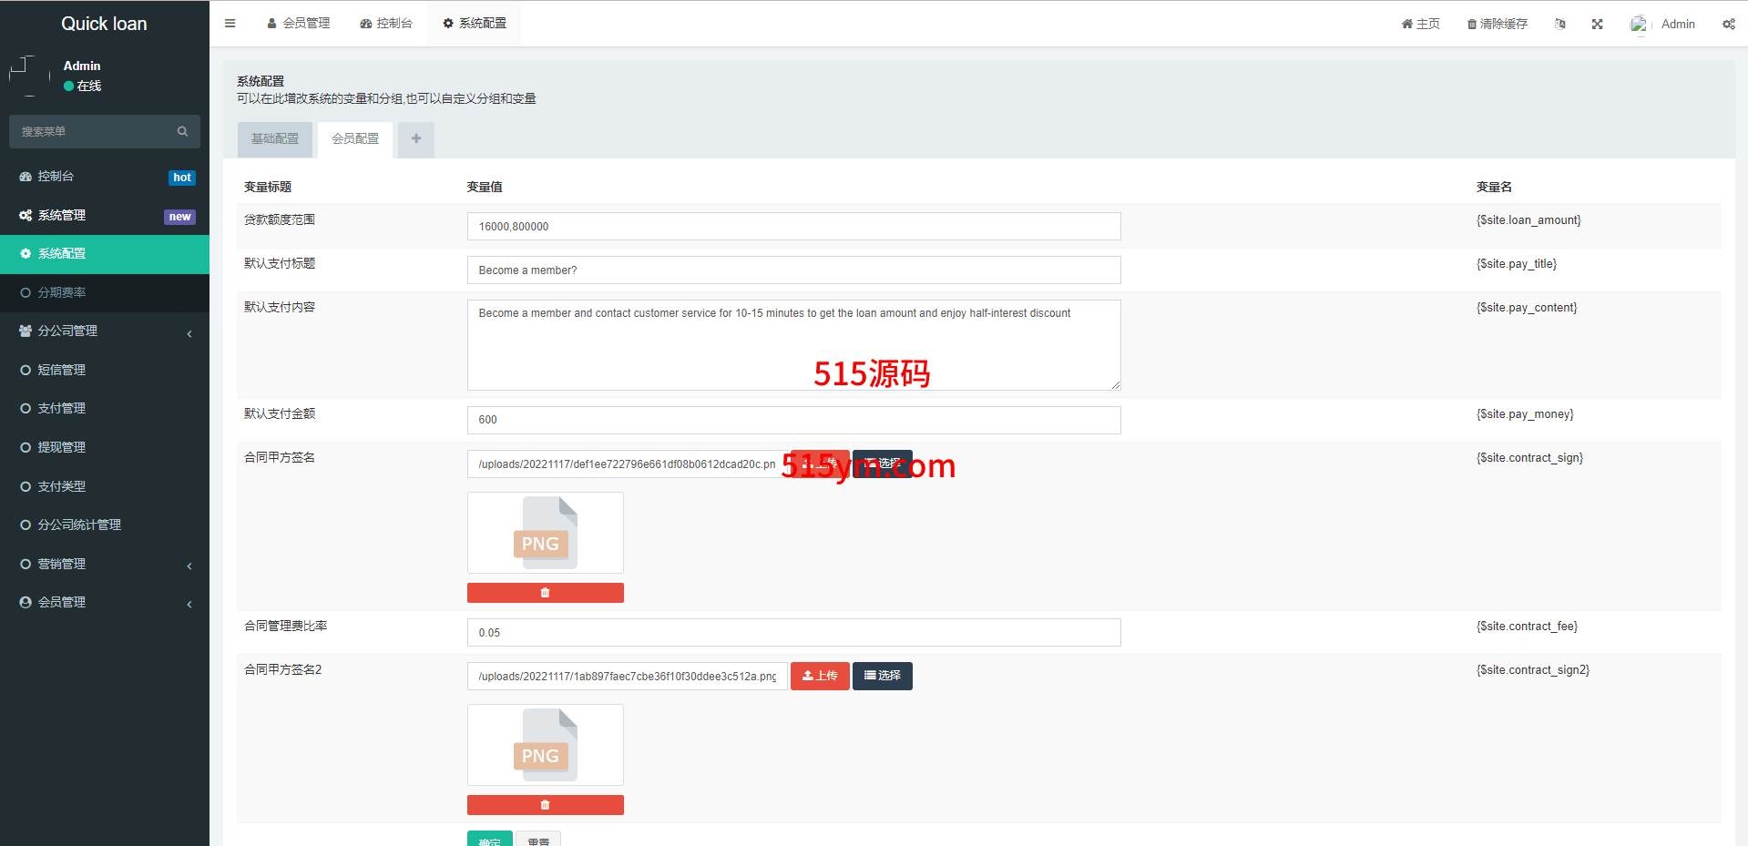Screen dimensions: 1748x846
Task: Click the plus icon to add config group
Action: point(416,139)
